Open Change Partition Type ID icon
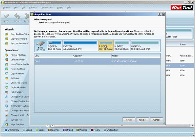Viewport: 195px width, 137px height. pyautogui.click(x=6, y=115)
